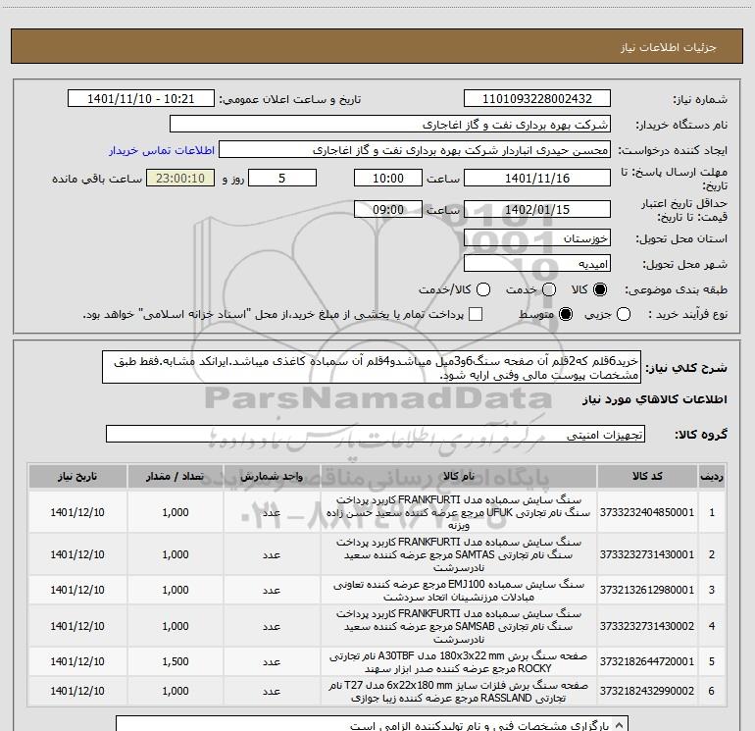Open the buyer contact info link 'اطلاعات تماس خریدار'
Viewport: 755px width, 731px height.
pos(162,150)
